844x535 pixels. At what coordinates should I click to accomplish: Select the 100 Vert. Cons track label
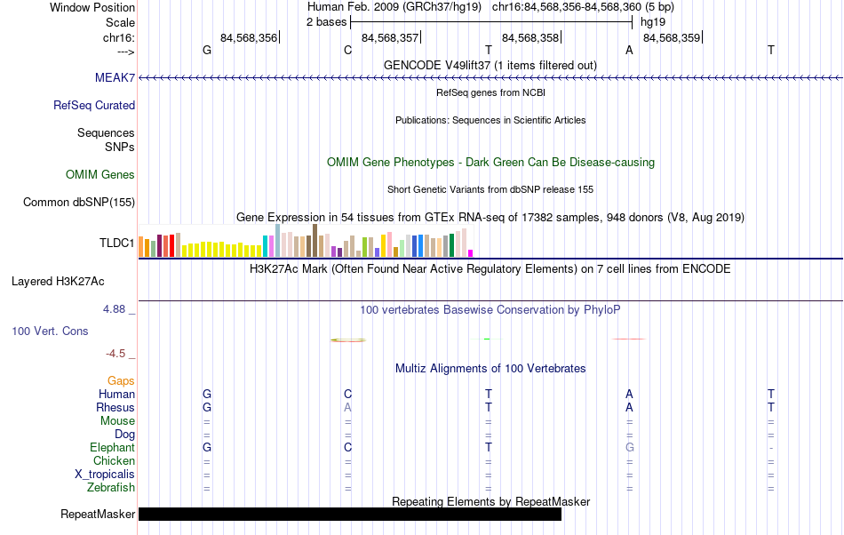50,331
